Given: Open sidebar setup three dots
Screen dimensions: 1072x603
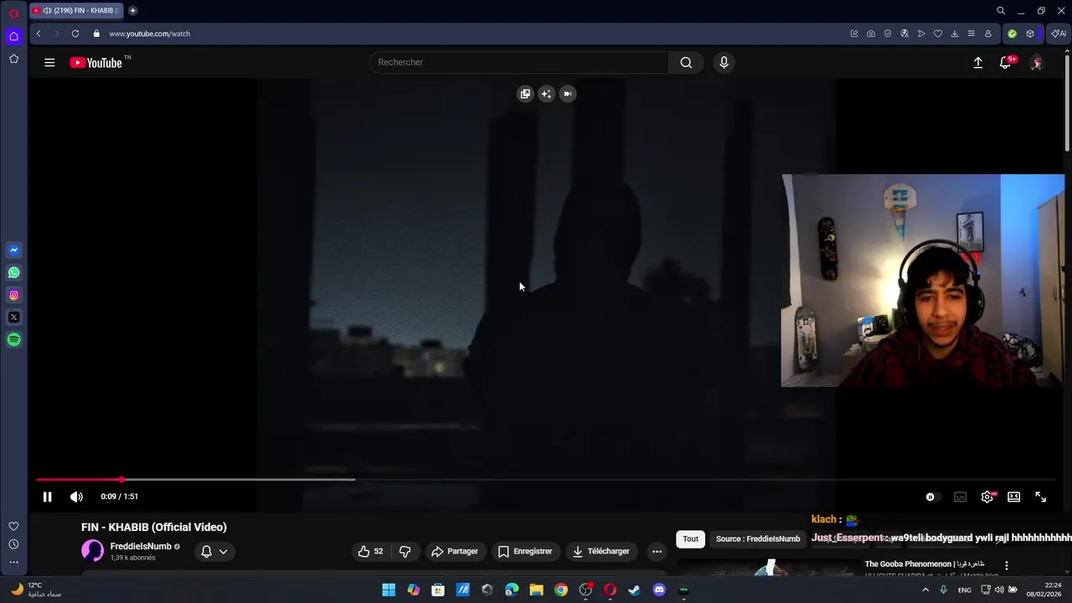Looking at the screenshot, I should point(13,563).
